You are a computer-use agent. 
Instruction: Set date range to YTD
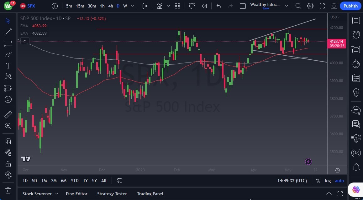pos(75,181)
